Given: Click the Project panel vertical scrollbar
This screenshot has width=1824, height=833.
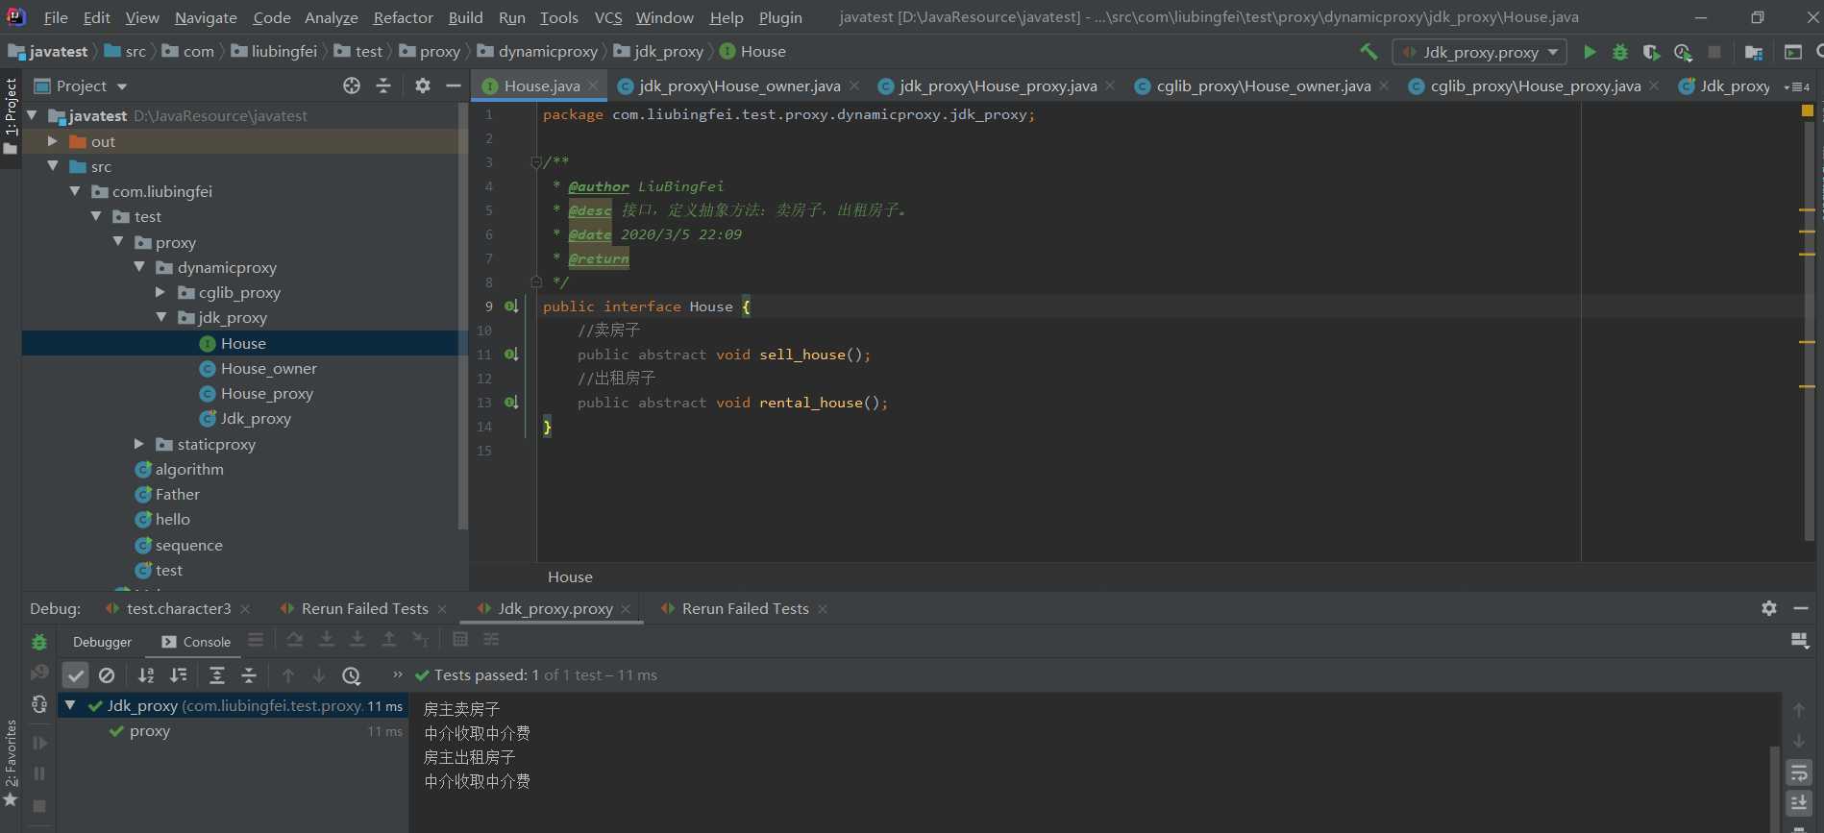Looking at the screenshot, I should (x=462, y=317).
